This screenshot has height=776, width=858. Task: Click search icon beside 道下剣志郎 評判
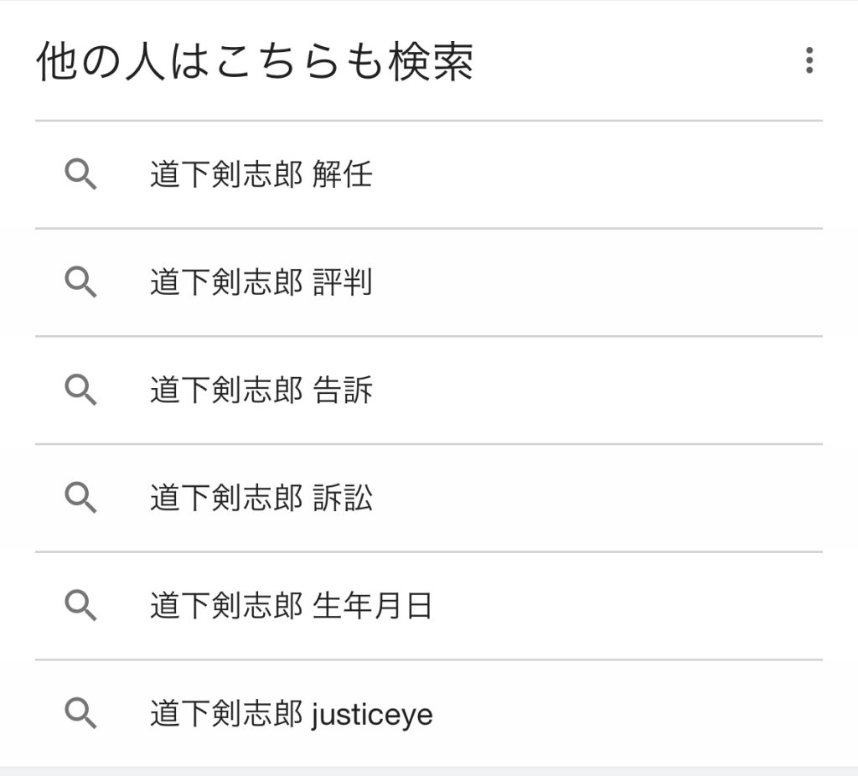pyautogui.click(x=80, y=283)
